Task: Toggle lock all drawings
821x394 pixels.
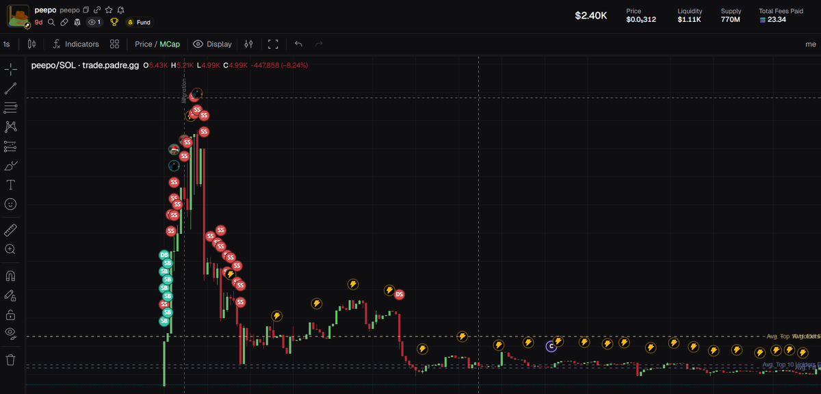Action: tap(11, 315)
